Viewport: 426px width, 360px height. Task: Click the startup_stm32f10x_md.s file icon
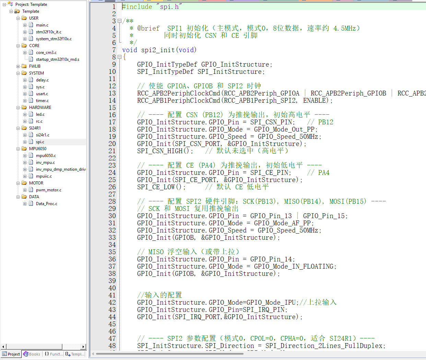tap(31, 59)
